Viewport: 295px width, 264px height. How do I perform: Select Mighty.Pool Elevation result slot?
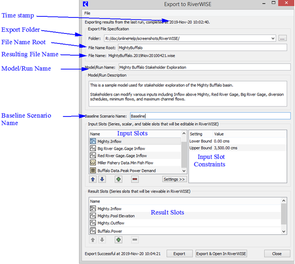116,216
